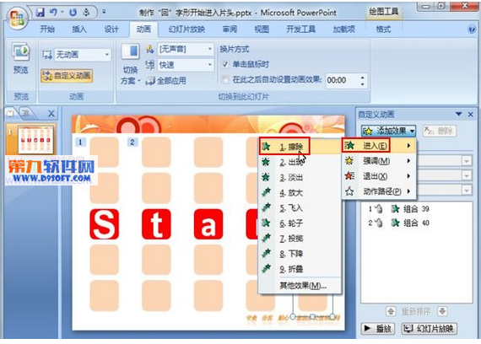Save the presentation from quick access toolbar
481x344 pixels.
41,13
